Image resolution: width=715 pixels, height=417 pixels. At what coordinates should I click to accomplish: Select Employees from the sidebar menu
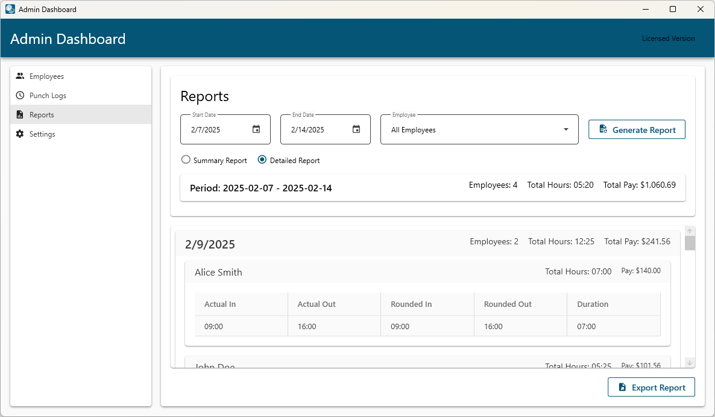pos(46,76)
